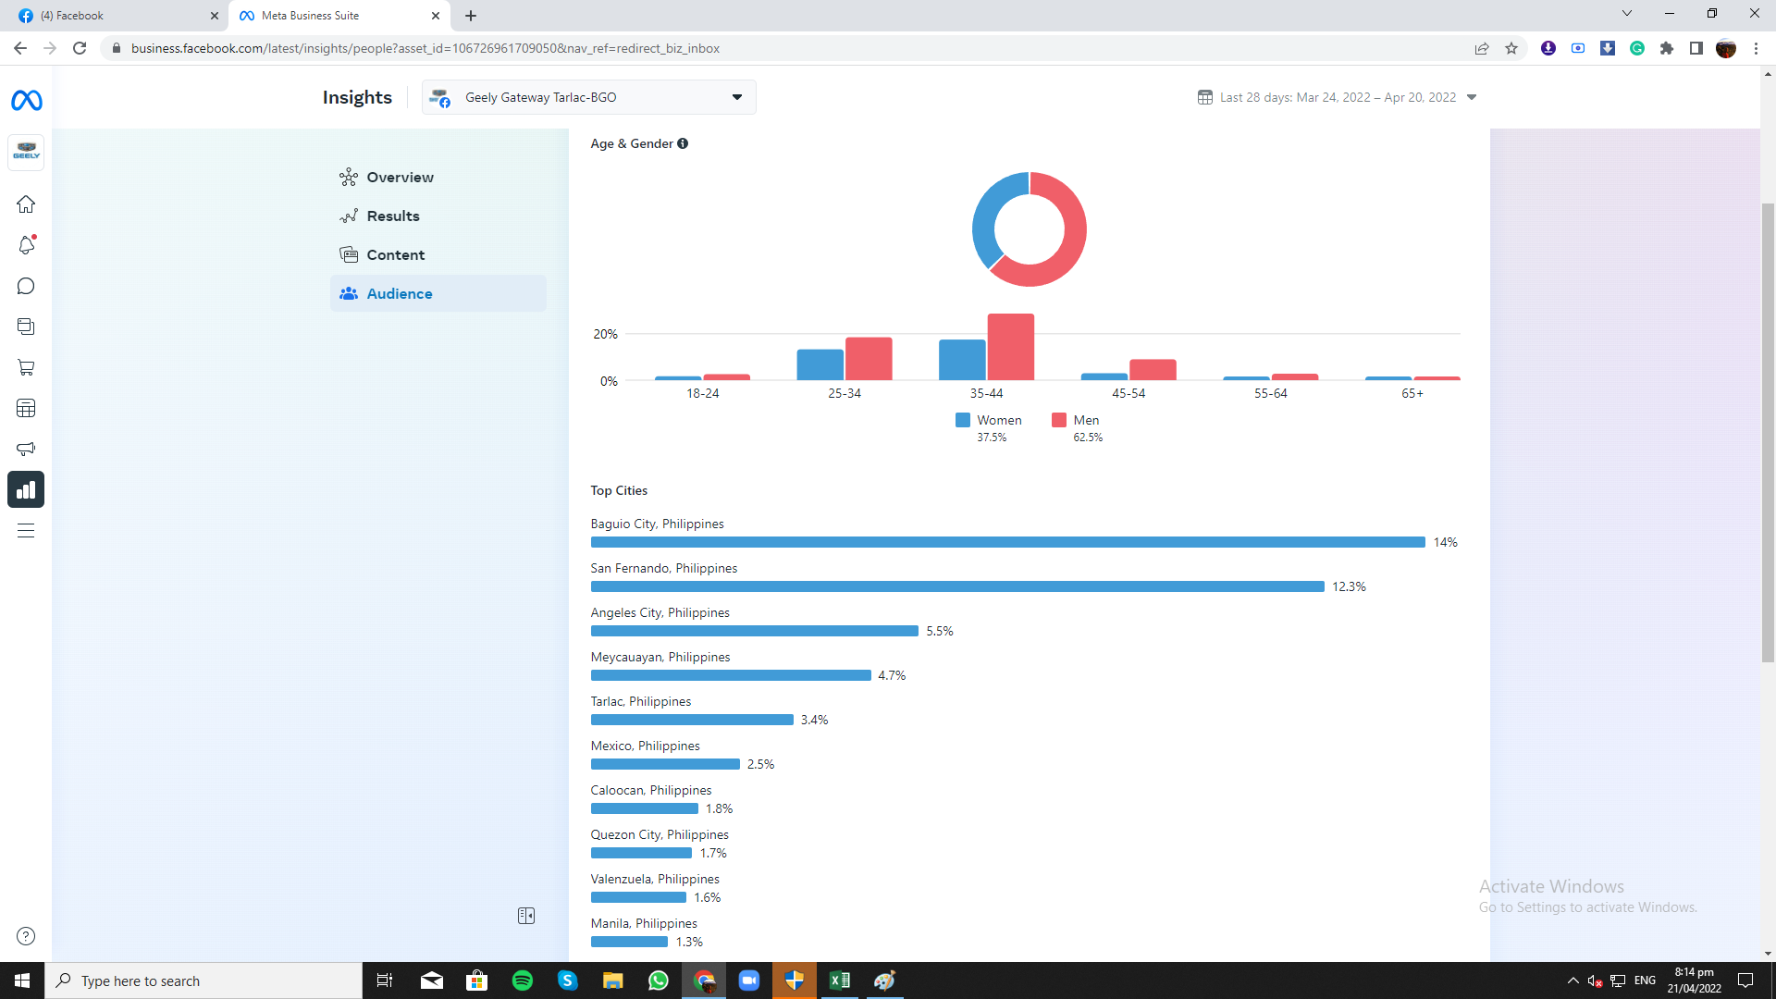Bookmark this page with star icon
Screen dimensions: 1776x999
pyautogui.click(x=1511, y=48)
